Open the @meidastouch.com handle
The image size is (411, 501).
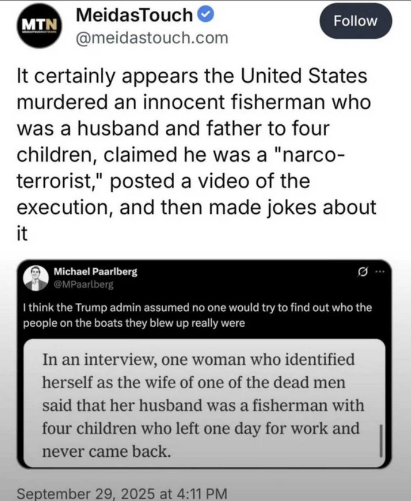151,38
